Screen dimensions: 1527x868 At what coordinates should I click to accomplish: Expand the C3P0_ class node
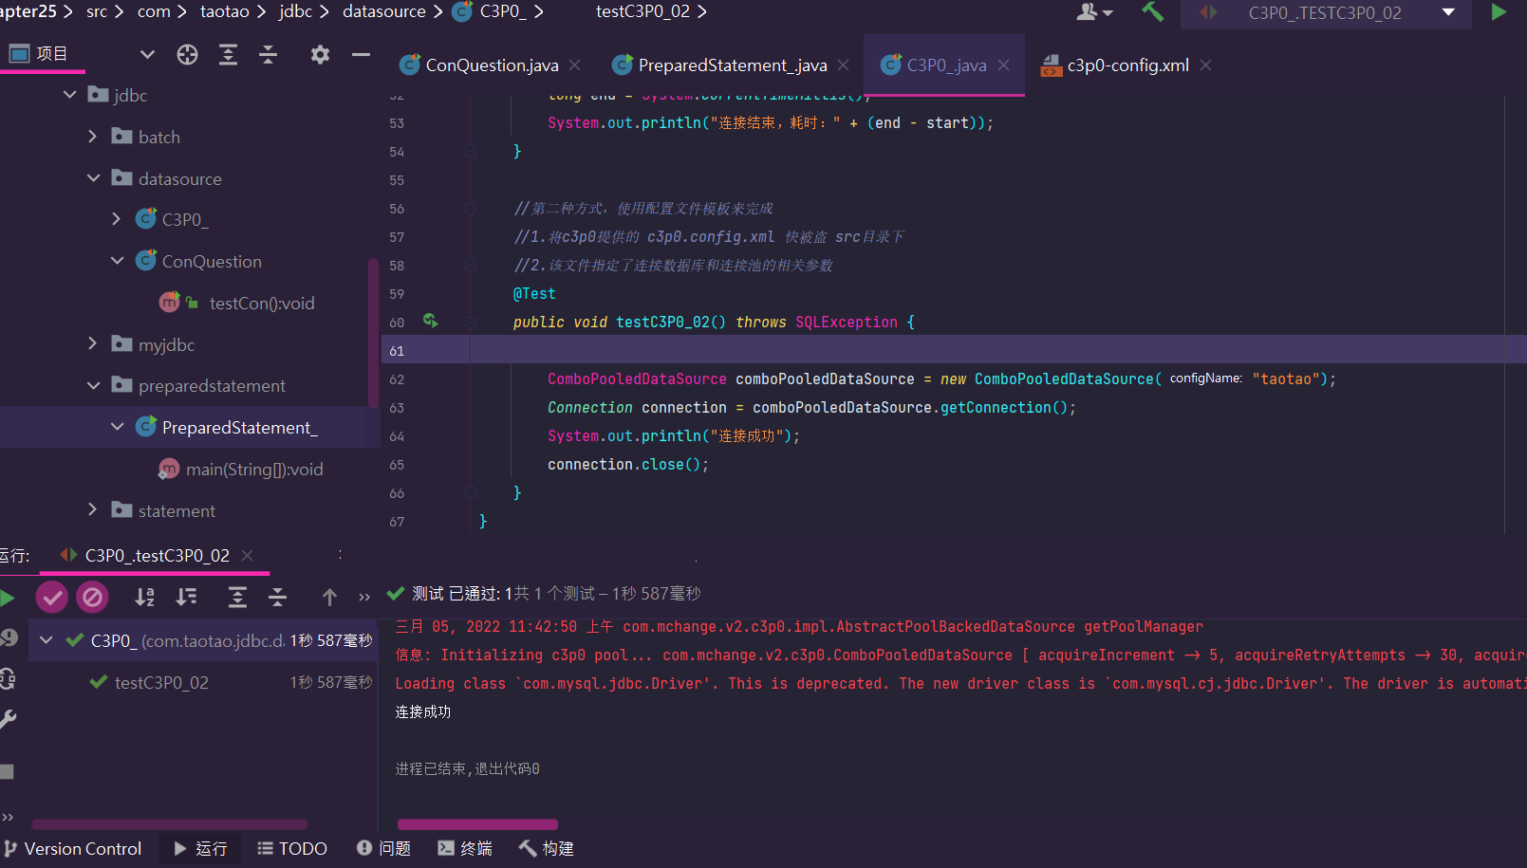click(116, 219)
